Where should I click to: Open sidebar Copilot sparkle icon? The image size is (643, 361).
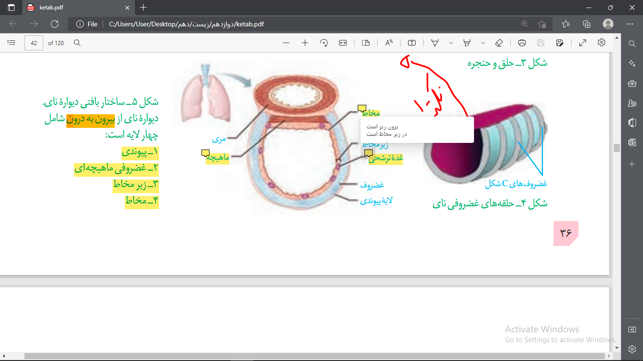click(x=632, y=63)
